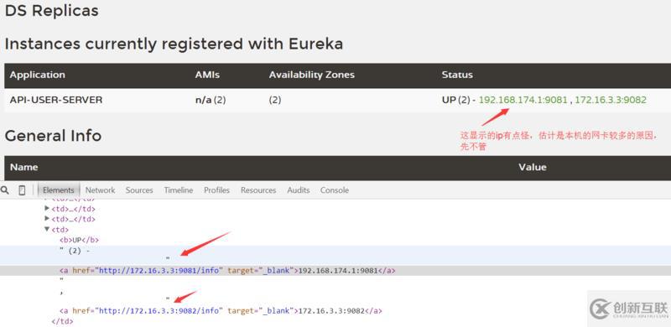This screenshot has height=327, width=671.
Task: Toggle the device mode phone icon
Action: pyautogui.click(x=22, y=190)
